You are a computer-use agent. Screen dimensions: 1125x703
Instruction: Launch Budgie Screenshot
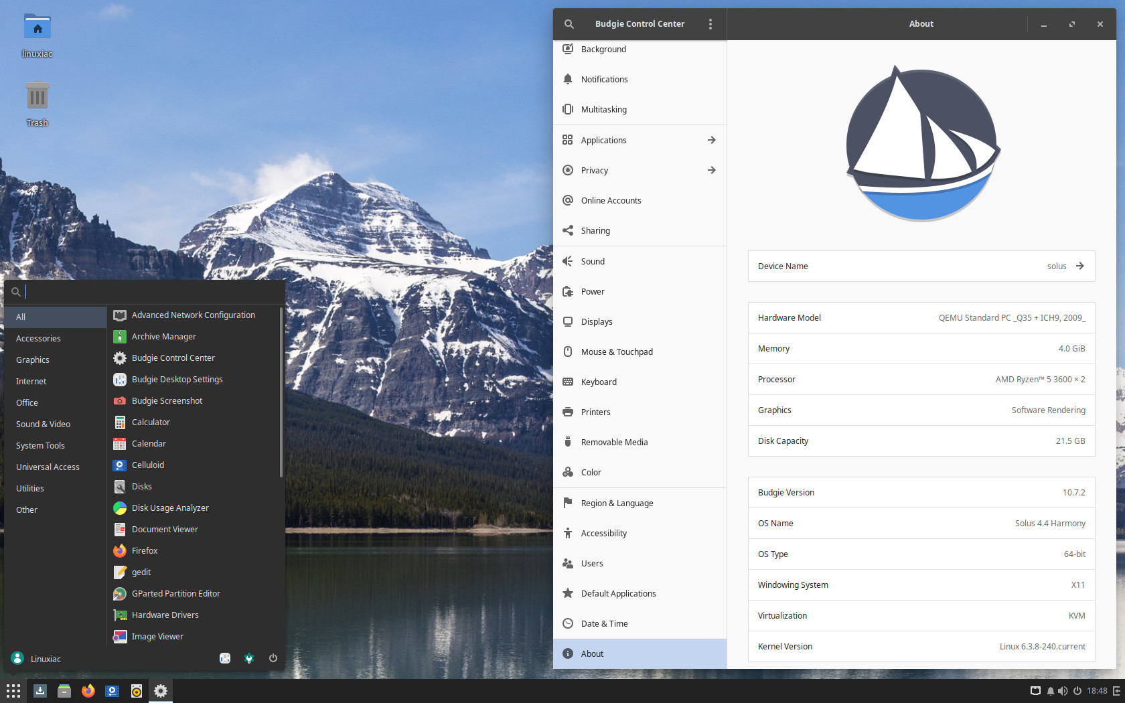tap(193, 400)
